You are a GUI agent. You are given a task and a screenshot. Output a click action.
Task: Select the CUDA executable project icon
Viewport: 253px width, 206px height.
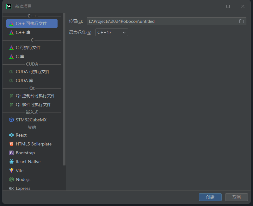(11, 72)
